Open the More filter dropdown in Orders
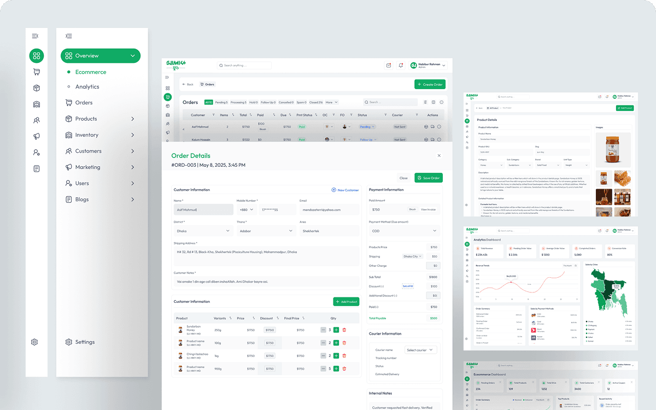 [332, 102]
